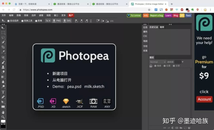The image size is (214, 130).
Task: Enable the 距离 checkbox
Action: tap(36, 21)
